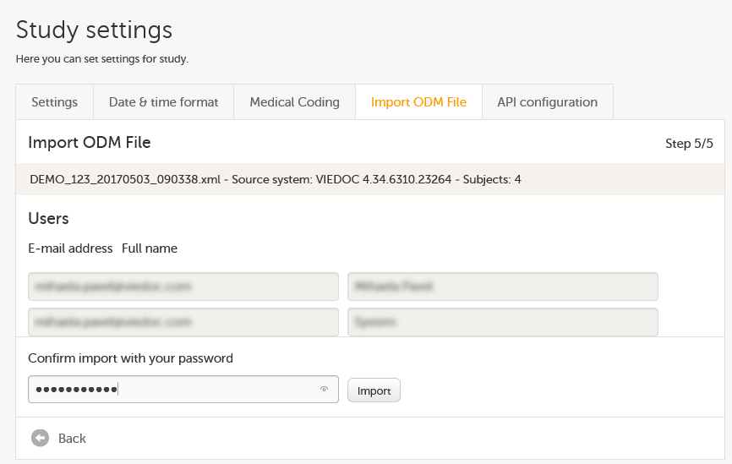Screen dimensions: 732x464
Task: Click the Step 5/5 indicator
Action: [x=689, y=144]
